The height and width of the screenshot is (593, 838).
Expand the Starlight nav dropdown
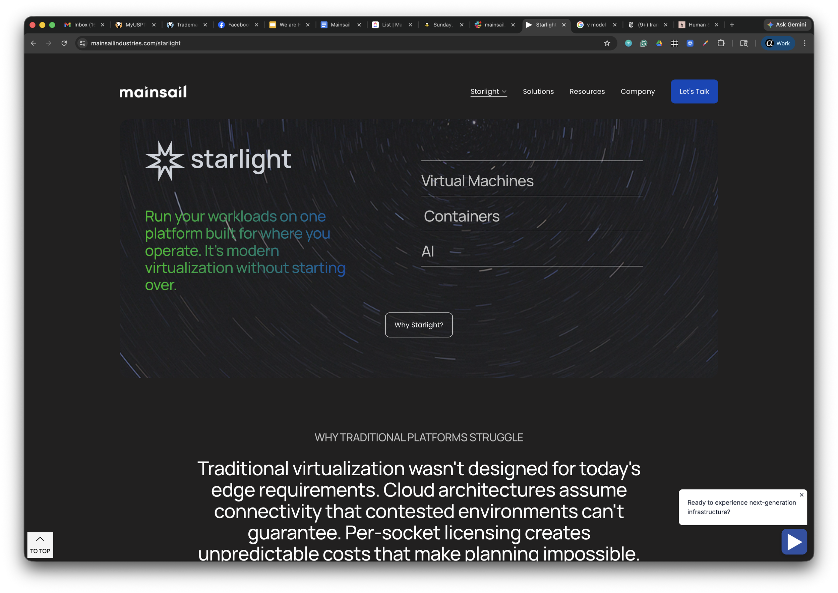coord(489,91)
